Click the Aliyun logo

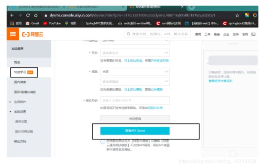[33, 34]
